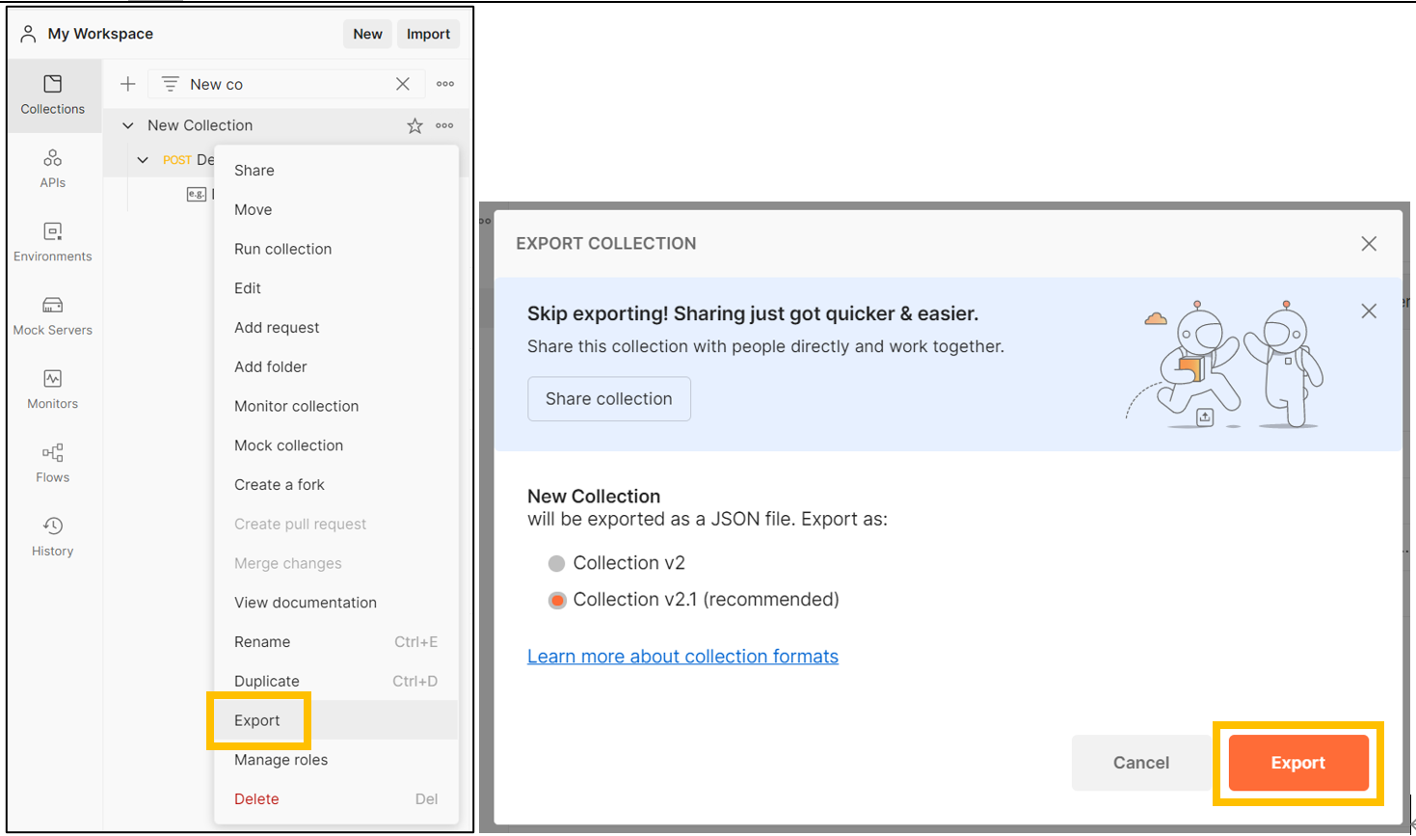
Task: Collapse the POST request chevron
Action: coord(143,160)
